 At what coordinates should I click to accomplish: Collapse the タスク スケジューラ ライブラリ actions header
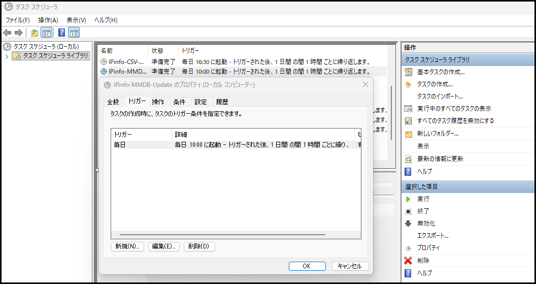click(x=467, y=59)
